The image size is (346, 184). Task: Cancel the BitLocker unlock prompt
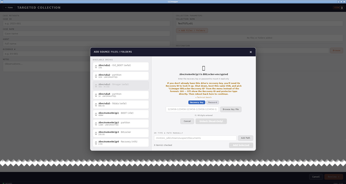(187, 121)
